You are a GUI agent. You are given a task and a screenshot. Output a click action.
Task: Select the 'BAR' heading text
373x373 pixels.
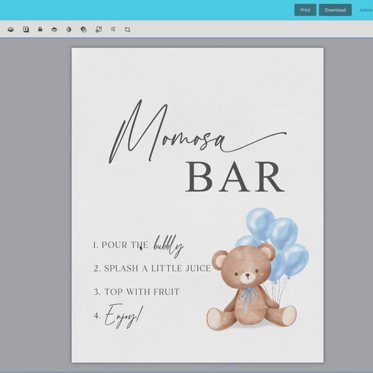point(235,177)
